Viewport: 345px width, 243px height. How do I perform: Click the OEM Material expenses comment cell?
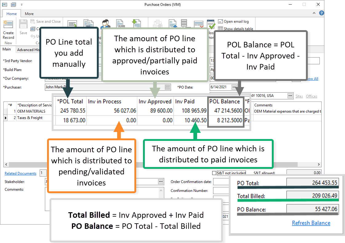[x=287, y=111]
